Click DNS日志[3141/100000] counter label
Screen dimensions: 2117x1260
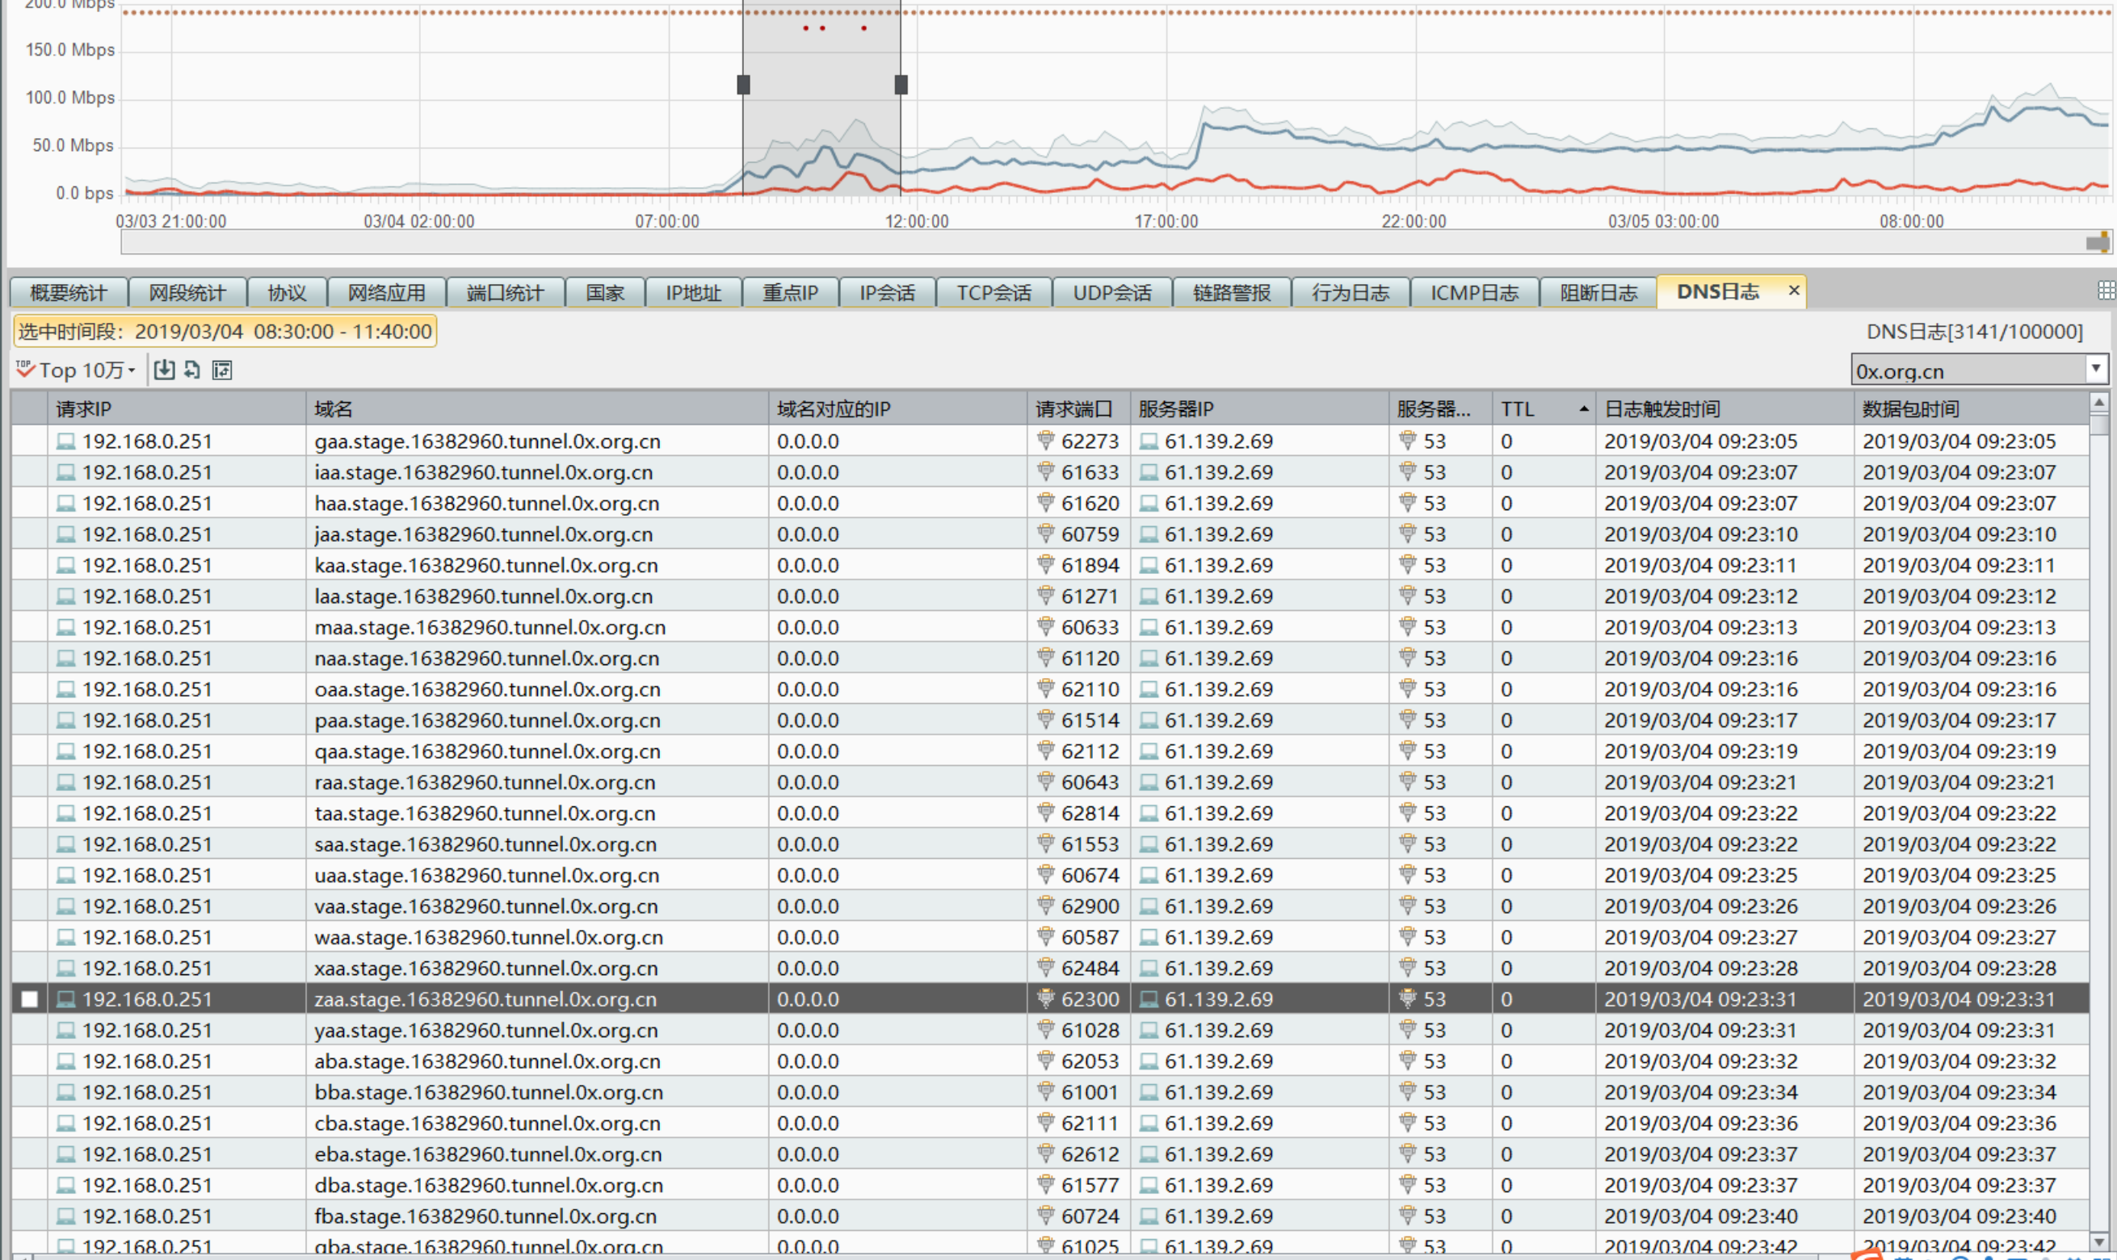coord(1974,331)
